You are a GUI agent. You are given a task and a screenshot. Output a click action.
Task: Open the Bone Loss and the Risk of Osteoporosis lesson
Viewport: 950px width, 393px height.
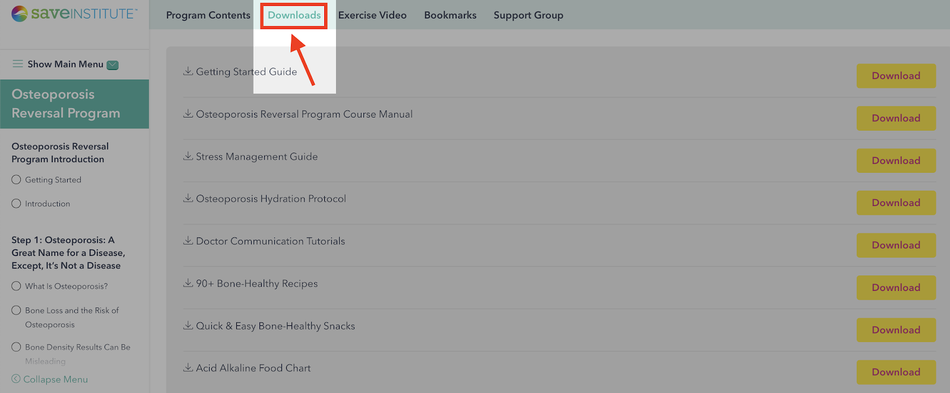coord(72,317)
